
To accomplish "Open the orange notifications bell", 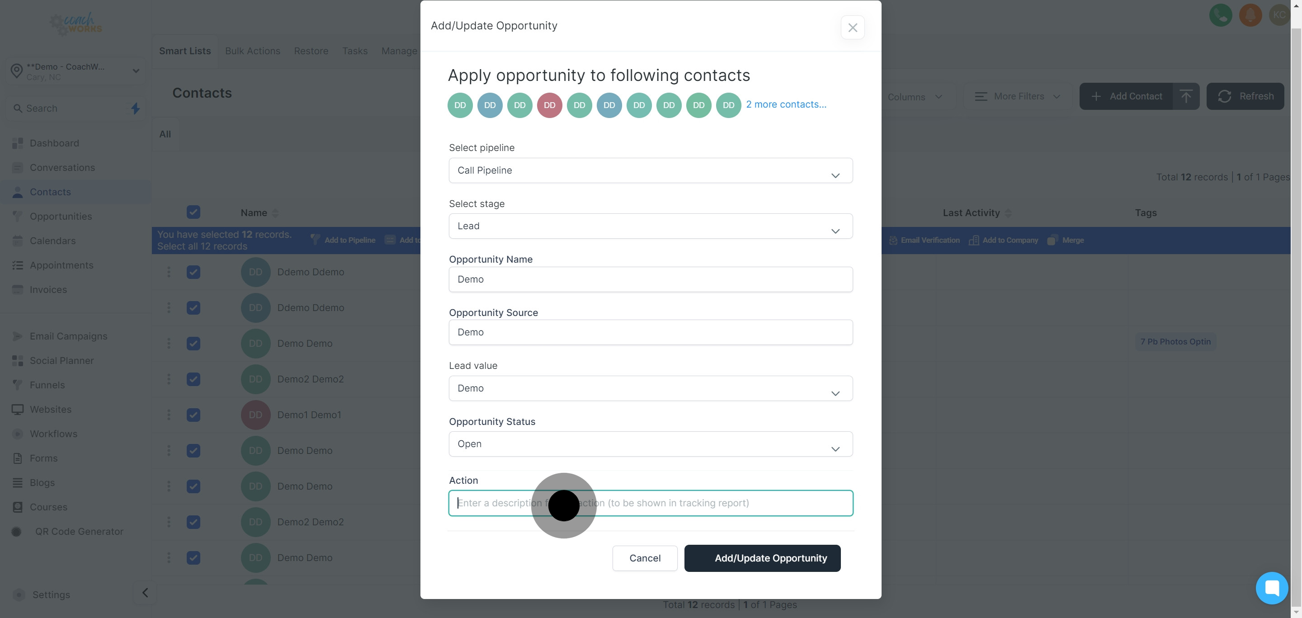I will tap(1250, 15).
